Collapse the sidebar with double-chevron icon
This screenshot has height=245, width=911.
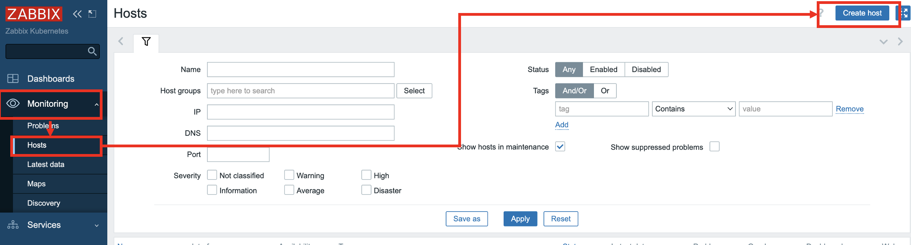click(77, 14)
